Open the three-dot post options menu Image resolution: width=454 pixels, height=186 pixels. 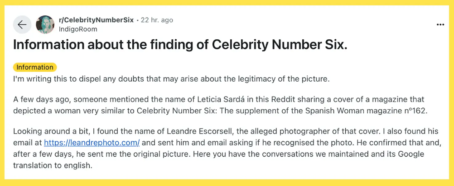pos(440,25)
